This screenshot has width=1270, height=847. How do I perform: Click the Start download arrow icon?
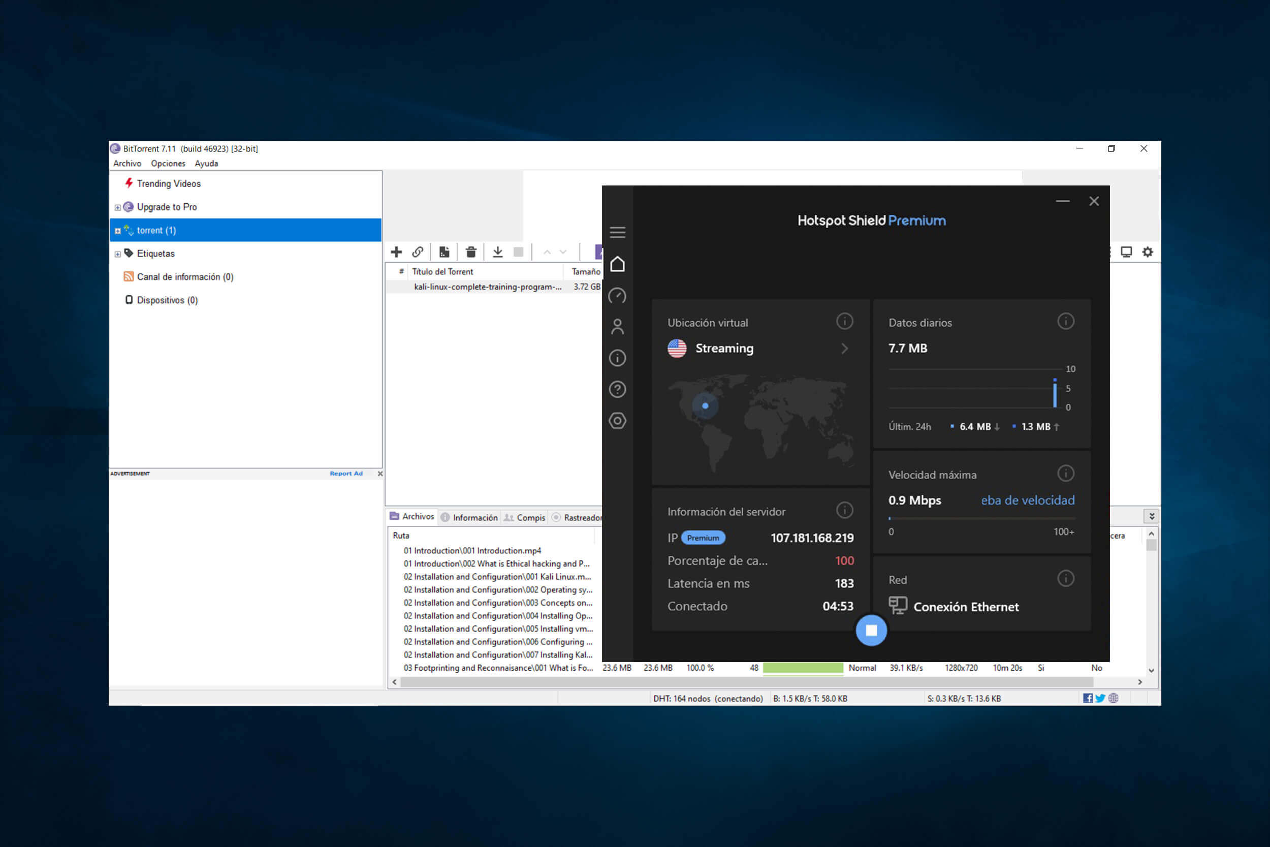click(x=498, y=252)
